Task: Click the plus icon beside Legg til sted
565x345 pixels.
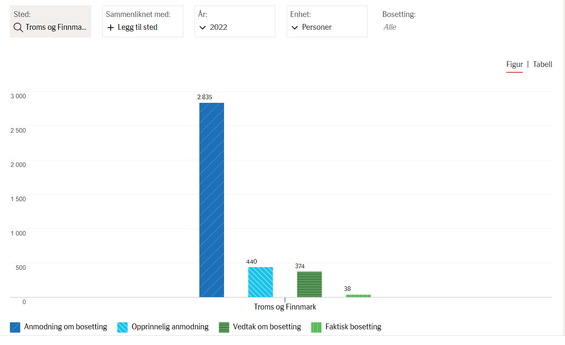Action: click(x=110, y=28)
